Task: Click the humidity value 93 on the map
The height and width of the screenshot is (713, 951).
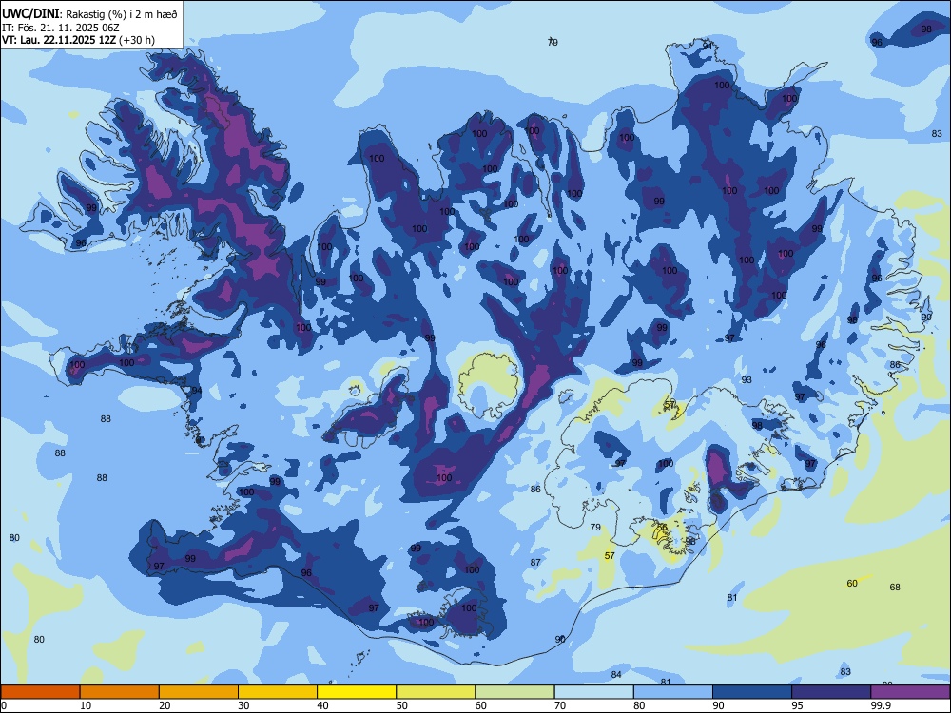Action: (x=747, y=379)
